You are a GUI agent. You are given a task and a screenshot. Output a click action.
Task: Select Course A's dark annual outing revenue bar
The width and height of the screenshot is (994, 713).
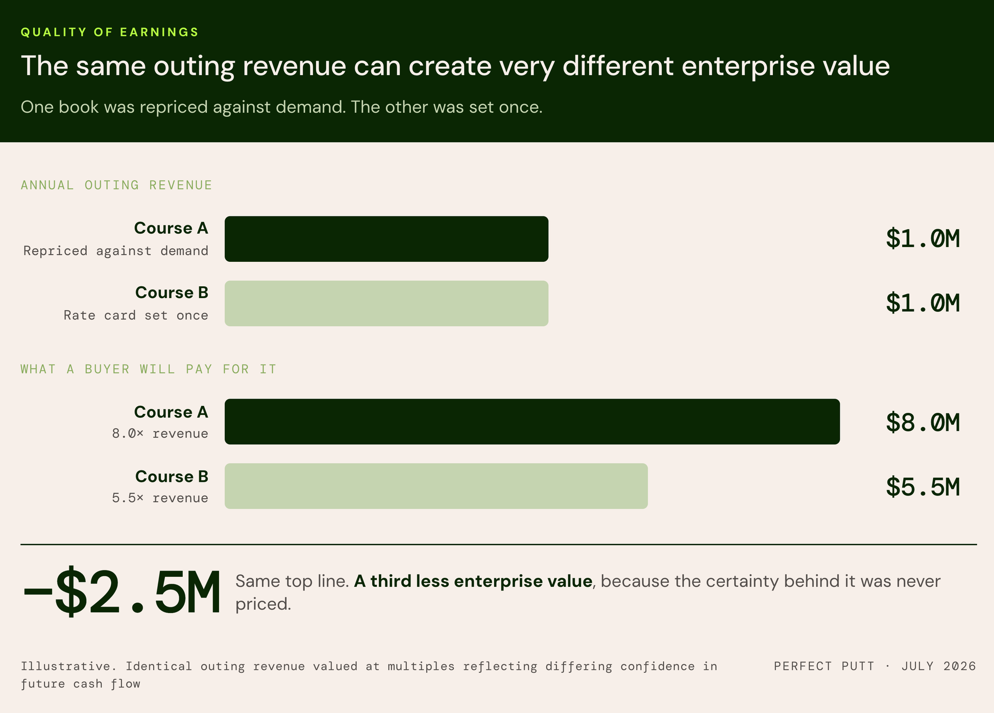point(386,239)
